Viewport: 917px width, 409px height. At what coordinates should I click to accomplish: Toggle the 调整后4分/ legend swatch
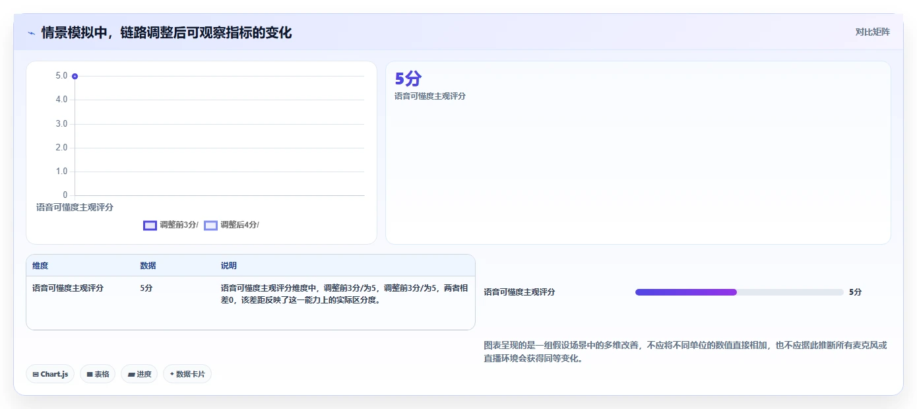(x=210, y=225)
